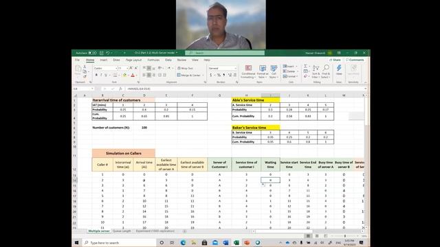This screenshot has height=247, width=440.
Task: Click the Excel icon on the taskbar
Action: click(236, 242)
